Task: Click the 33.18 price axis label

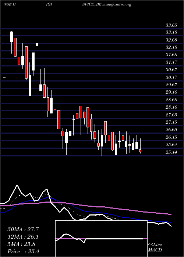Action: [171, 32]
